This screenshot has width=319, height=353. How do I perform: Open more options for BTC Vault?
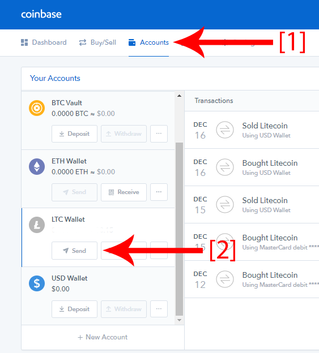tap(159, 134)
